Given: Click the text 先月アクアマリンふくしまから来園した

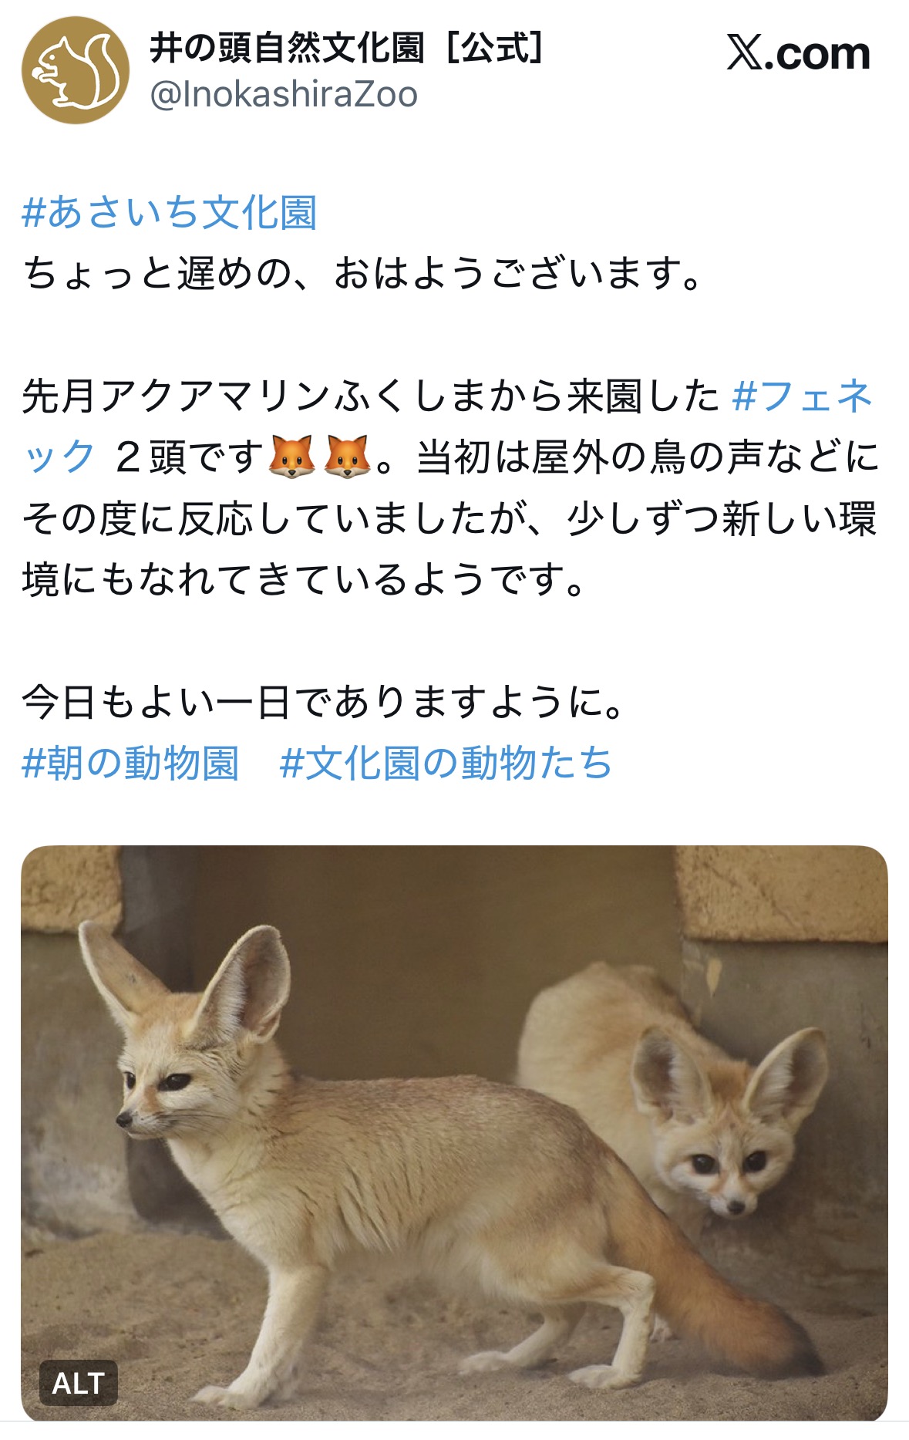Looking at the screenshot, I should point(370,396).
